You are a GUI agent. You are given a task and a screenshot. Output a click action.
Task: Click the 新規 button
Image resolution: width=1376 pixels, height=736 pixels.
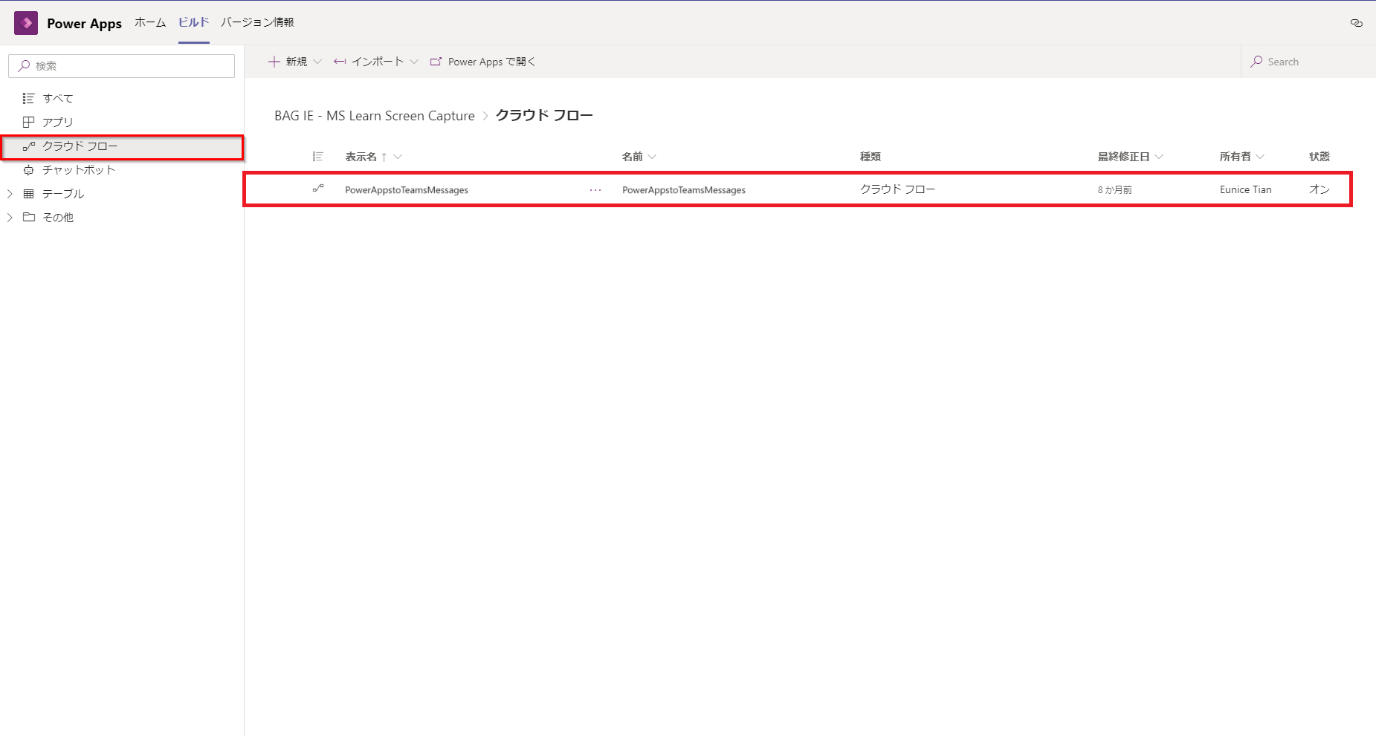(x=295, y=62)
